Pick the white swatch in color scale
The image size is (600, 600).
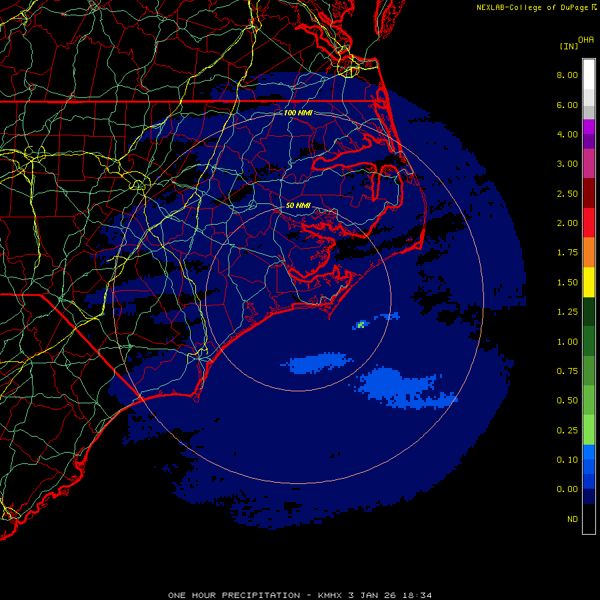click(589, 74)
